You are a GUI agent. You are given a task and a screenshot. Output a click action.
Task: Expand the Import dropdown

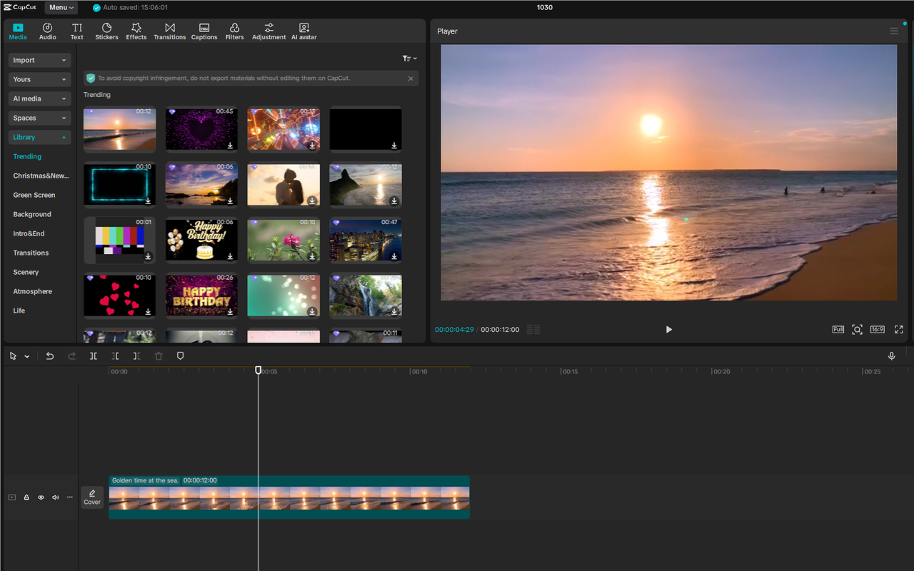coord(39,60)
